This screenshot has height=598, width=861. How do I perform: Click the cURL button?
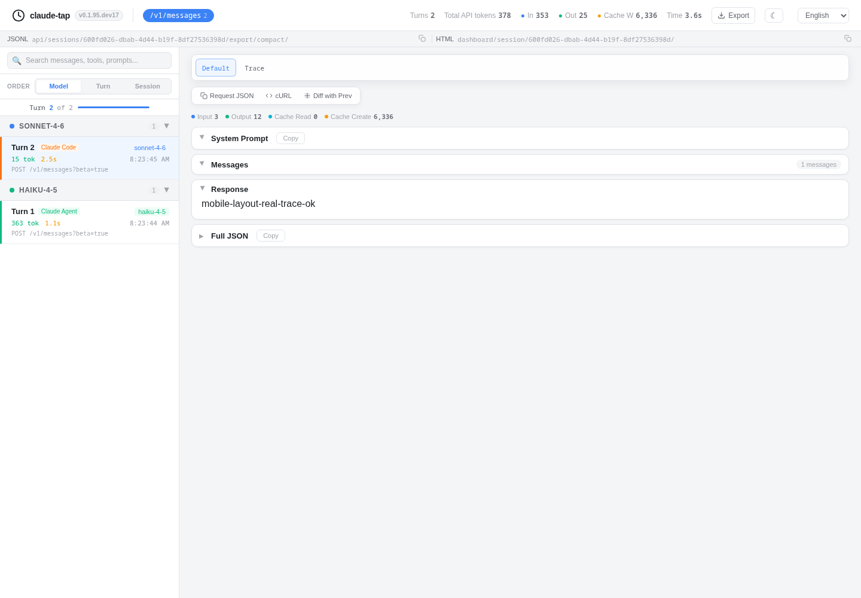[279, 96]
